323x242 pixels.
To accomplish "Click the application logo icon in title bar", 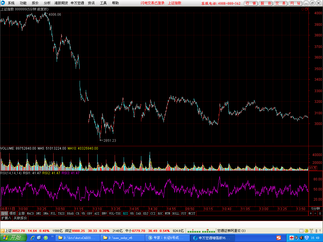I will point(3,3).
